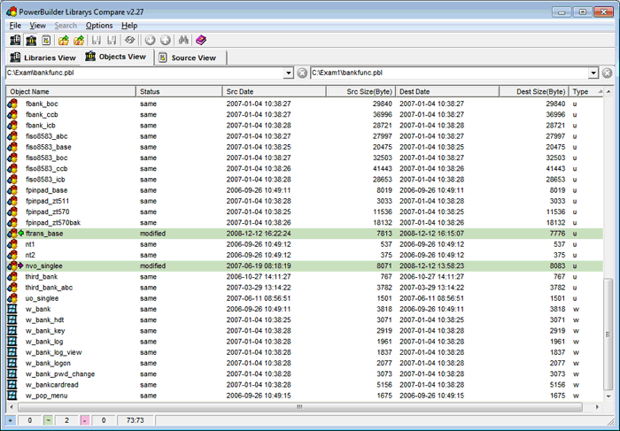The height and width of the screenshot is (431, 620).
Task: Sort by the Src Date column header
Action: 266,91
